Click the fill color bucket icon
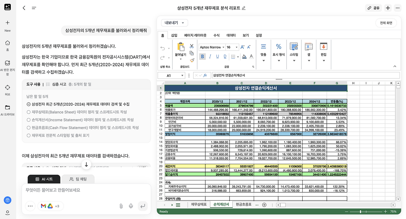The image size is (406, 219). (244, 56)
